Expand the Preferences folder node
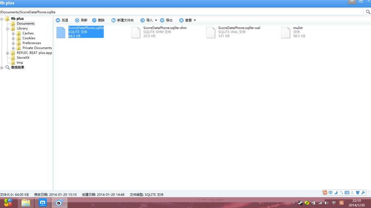Screen dimensions: 371x208 click(13, 43)
